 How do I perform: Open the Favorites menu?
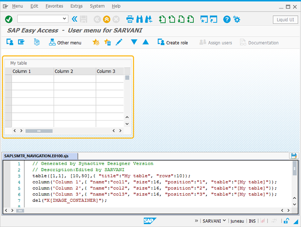pyautogui.click(x=54, y=6)
